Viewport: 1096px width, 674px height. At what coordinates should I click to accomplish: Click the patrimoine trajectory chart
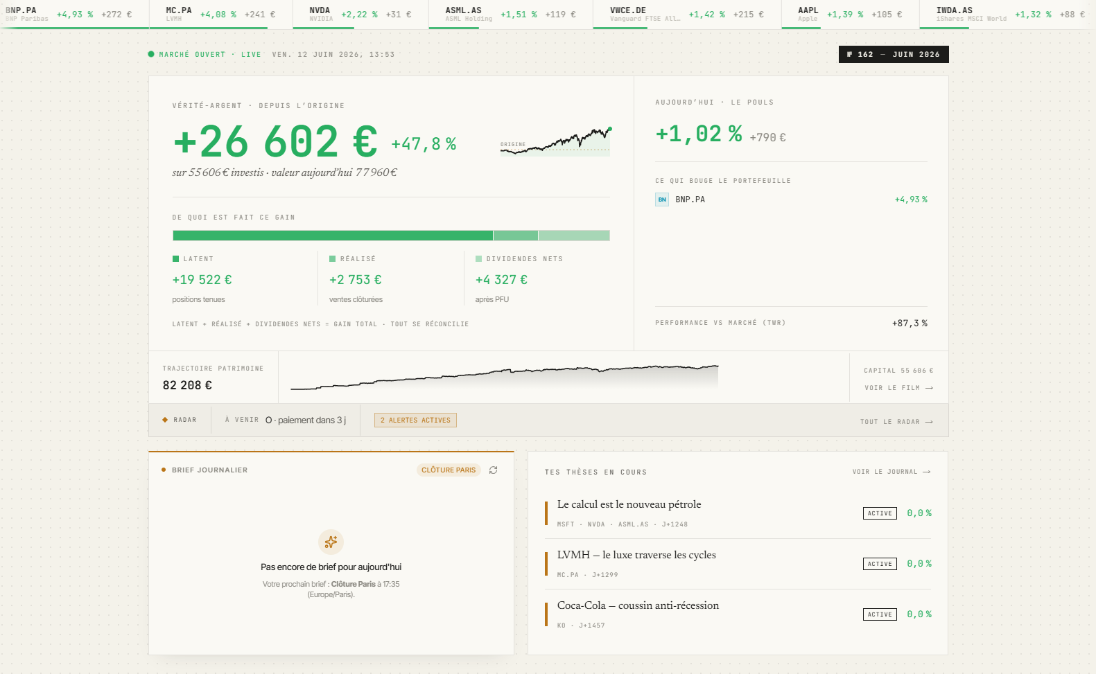pos(504,378)
